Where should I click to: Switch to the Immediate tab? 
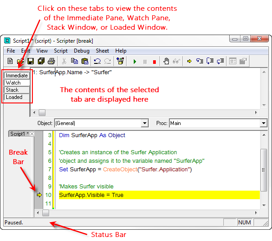[17, 76]
